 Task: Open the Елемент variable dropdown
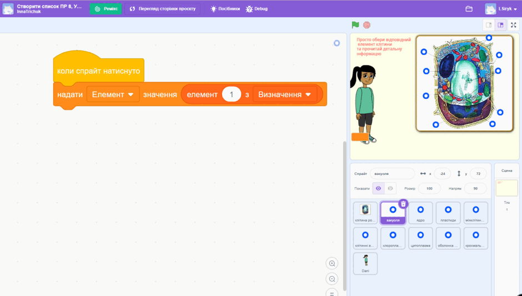(113, 94)
